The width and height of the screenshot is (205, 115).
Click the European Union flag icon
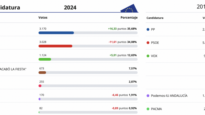tap(129, 8)
